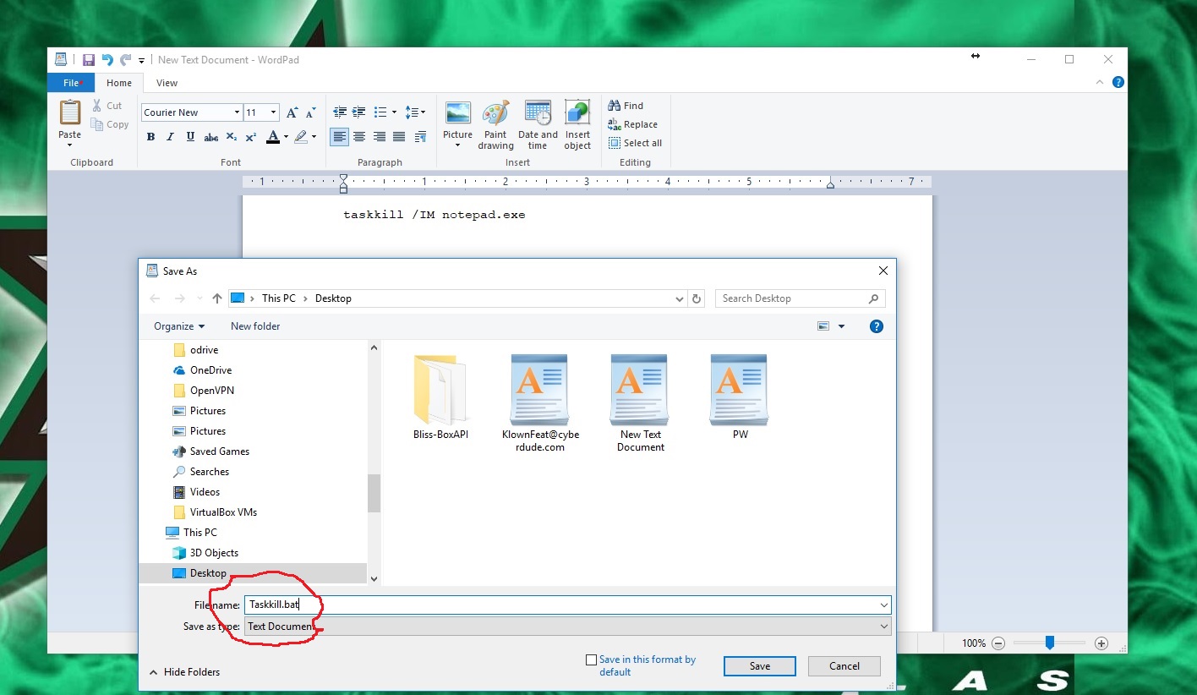Open the Replace tool
Image resolution: width=1197 pixels, height=695 pixels.
pyautogui.click(x=632, y=124)
